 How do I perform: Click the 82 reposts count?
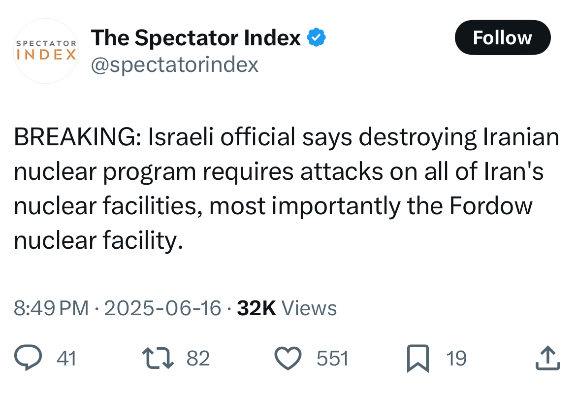tap(198, 358)
